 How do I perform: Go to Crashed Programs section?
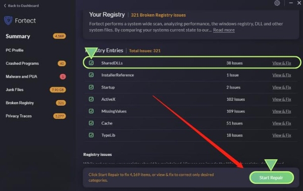click(x=22, y=63)
